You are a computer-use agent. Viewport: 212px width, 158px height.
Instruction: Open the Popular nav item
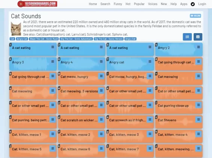[139, 4]
